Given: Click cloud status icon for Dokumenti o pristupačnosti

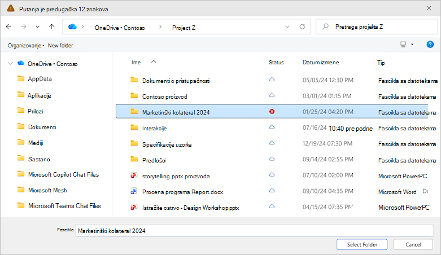Looking at the screenshot, I should tap(272, 80).
